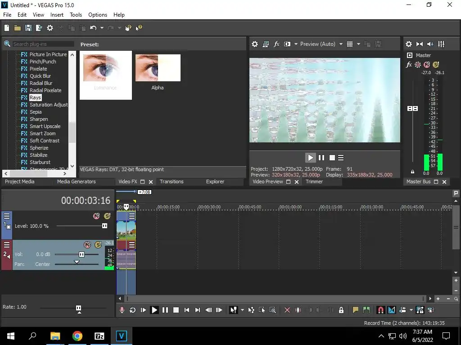Switch to the Trimmer tab

pyautogui.click(x=314, y=181)
